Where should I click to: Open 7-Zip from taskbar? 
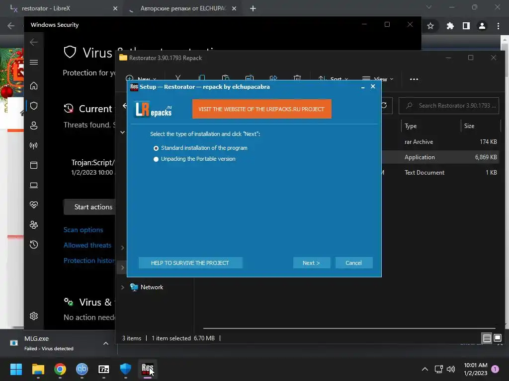coord(104,369)
